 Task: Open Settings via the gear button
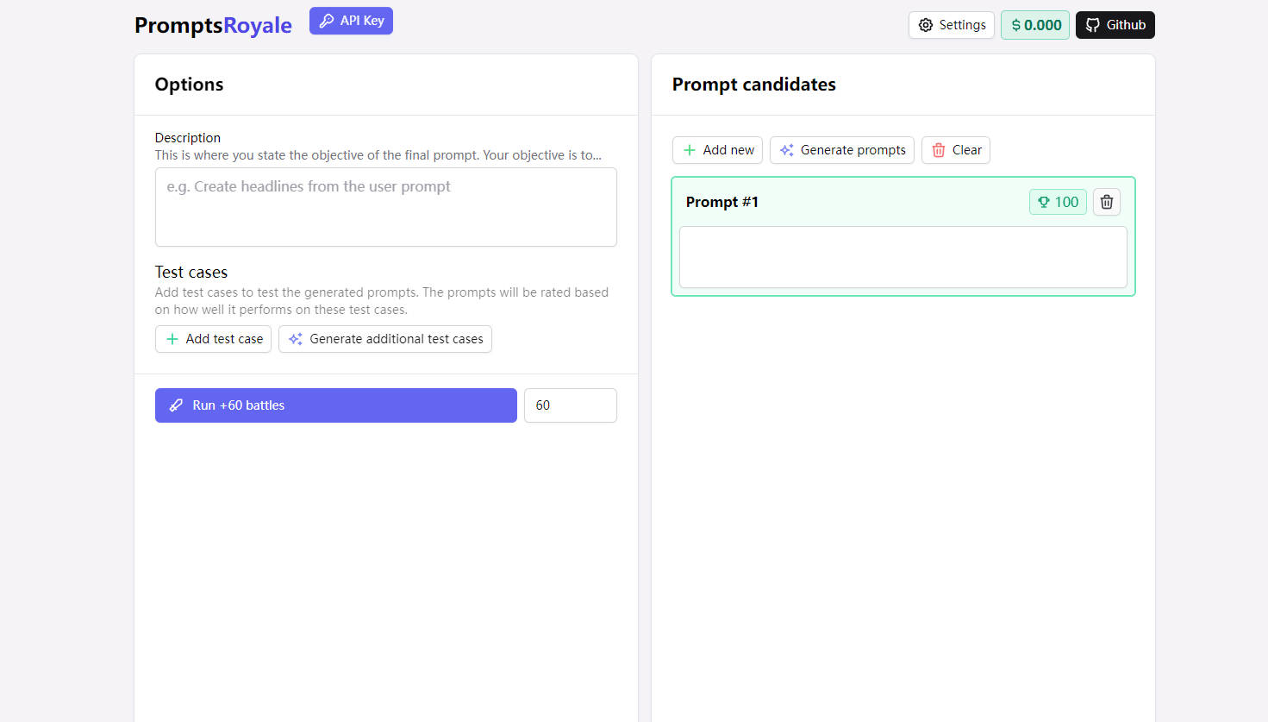point(951,25)
